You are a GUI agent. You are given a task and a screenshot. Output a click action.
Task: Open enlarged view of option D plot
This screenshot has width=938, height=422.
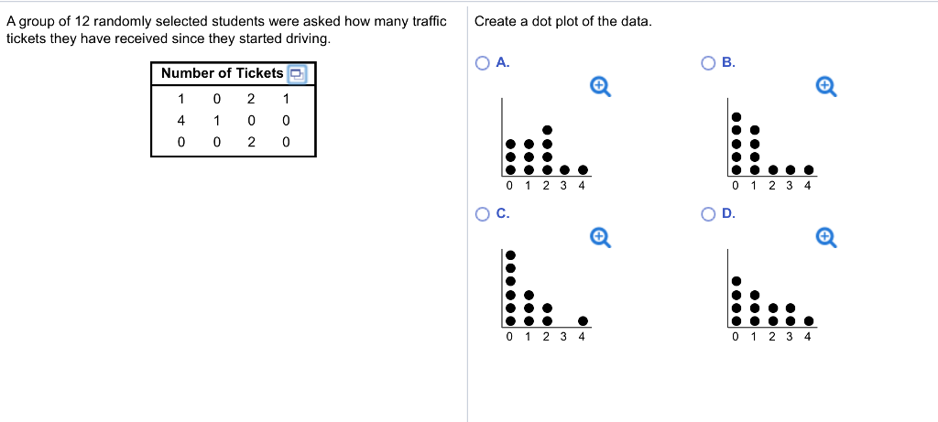tap(826, 237)
